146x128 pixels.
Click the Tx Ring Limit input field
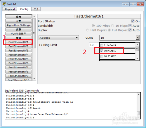[94, 45]
